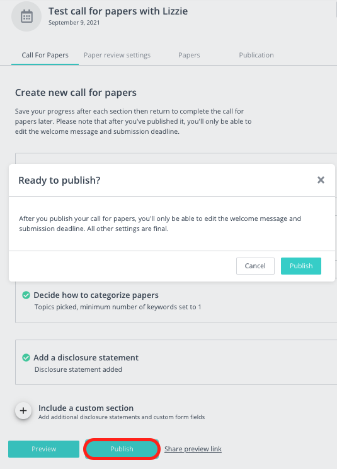Viewport: 337px width, 469px height.
Task: Click the calendar event icon
Action: 26,16
